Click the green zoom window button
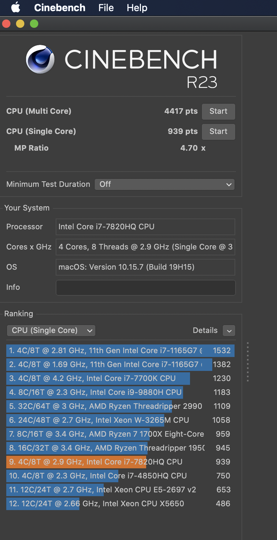Viewport: 277px width, 540px height. click(x=34, y=24)
